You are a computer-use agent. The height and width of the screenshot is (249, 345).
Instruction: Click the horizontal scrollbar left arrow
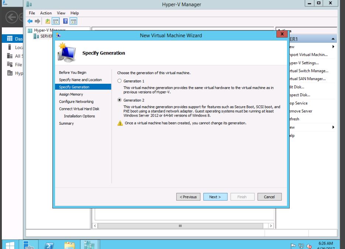coord(95,226)
